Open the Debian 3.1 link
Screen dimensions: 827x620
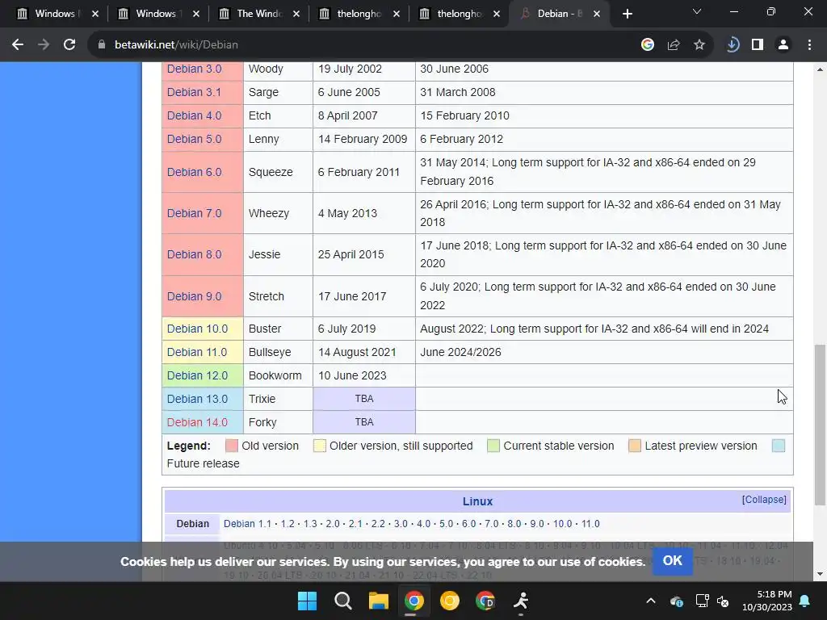(x=194, y=92)
